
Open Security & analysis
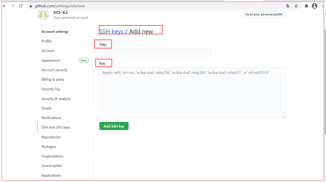pyautogui.click(x=65, y=99)
